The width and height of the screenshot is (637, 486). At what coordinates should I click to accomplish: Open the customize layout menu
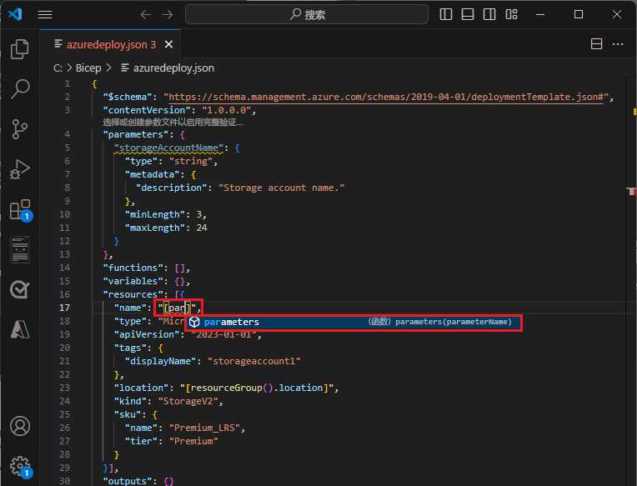(511, 15)
